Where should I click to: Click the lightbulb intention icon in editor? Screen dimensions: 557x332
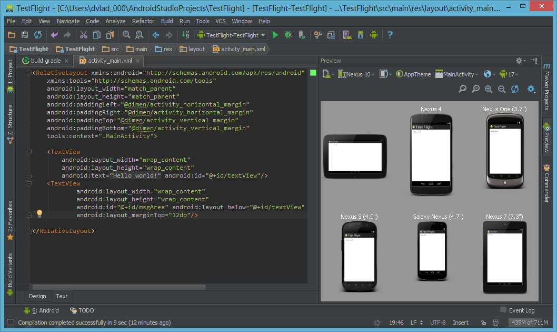point(39,213)
